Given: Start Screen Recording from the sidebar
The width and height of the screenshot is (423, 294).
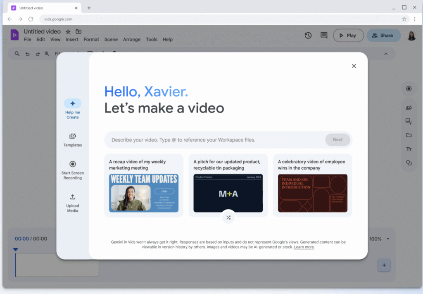Looking at the screenshot, I should click(x=73, y=164).
